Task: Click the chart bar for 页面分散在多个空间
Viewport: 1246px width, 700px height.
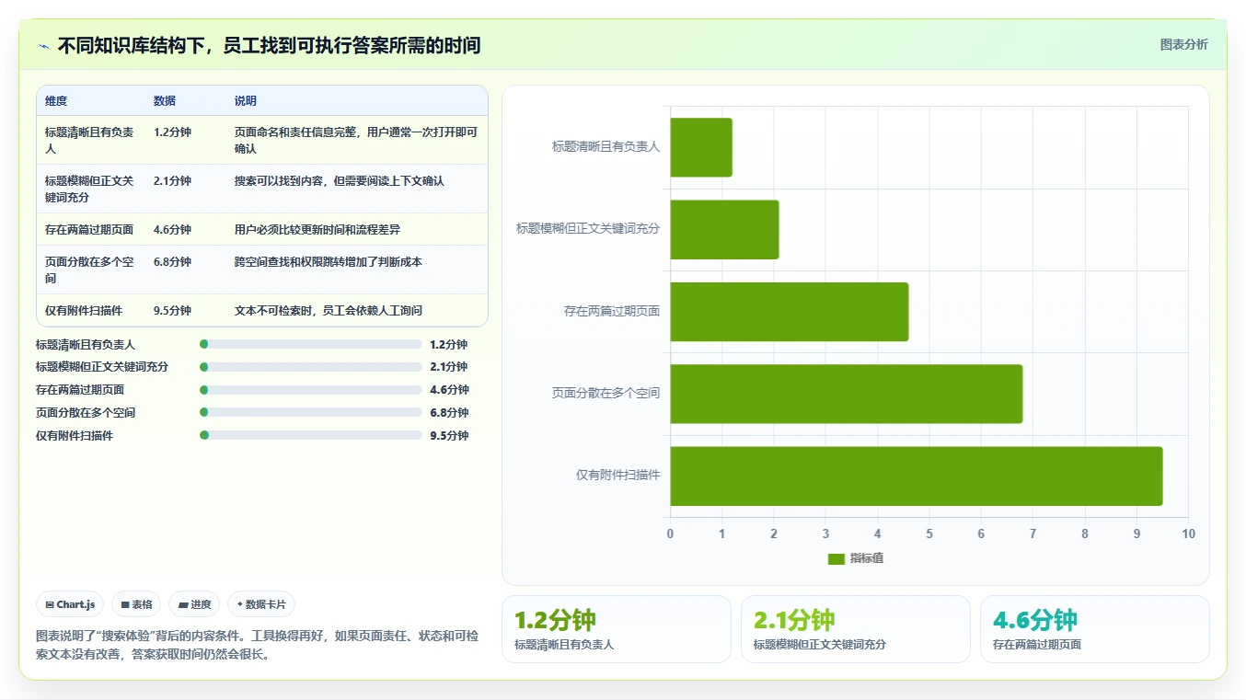Action: point(847,394)
